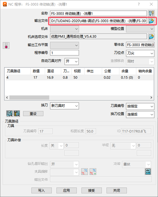158x197 pixels.
Task: Browse for machine option file icon
Action: 151,37
